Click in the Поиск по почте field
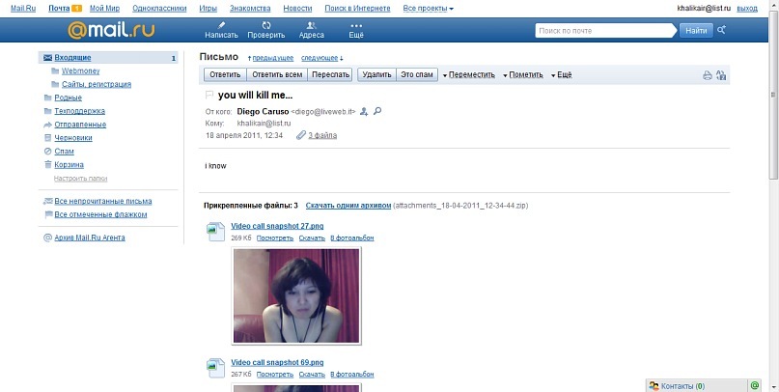The image size is (779, 392). pos(603,30)
